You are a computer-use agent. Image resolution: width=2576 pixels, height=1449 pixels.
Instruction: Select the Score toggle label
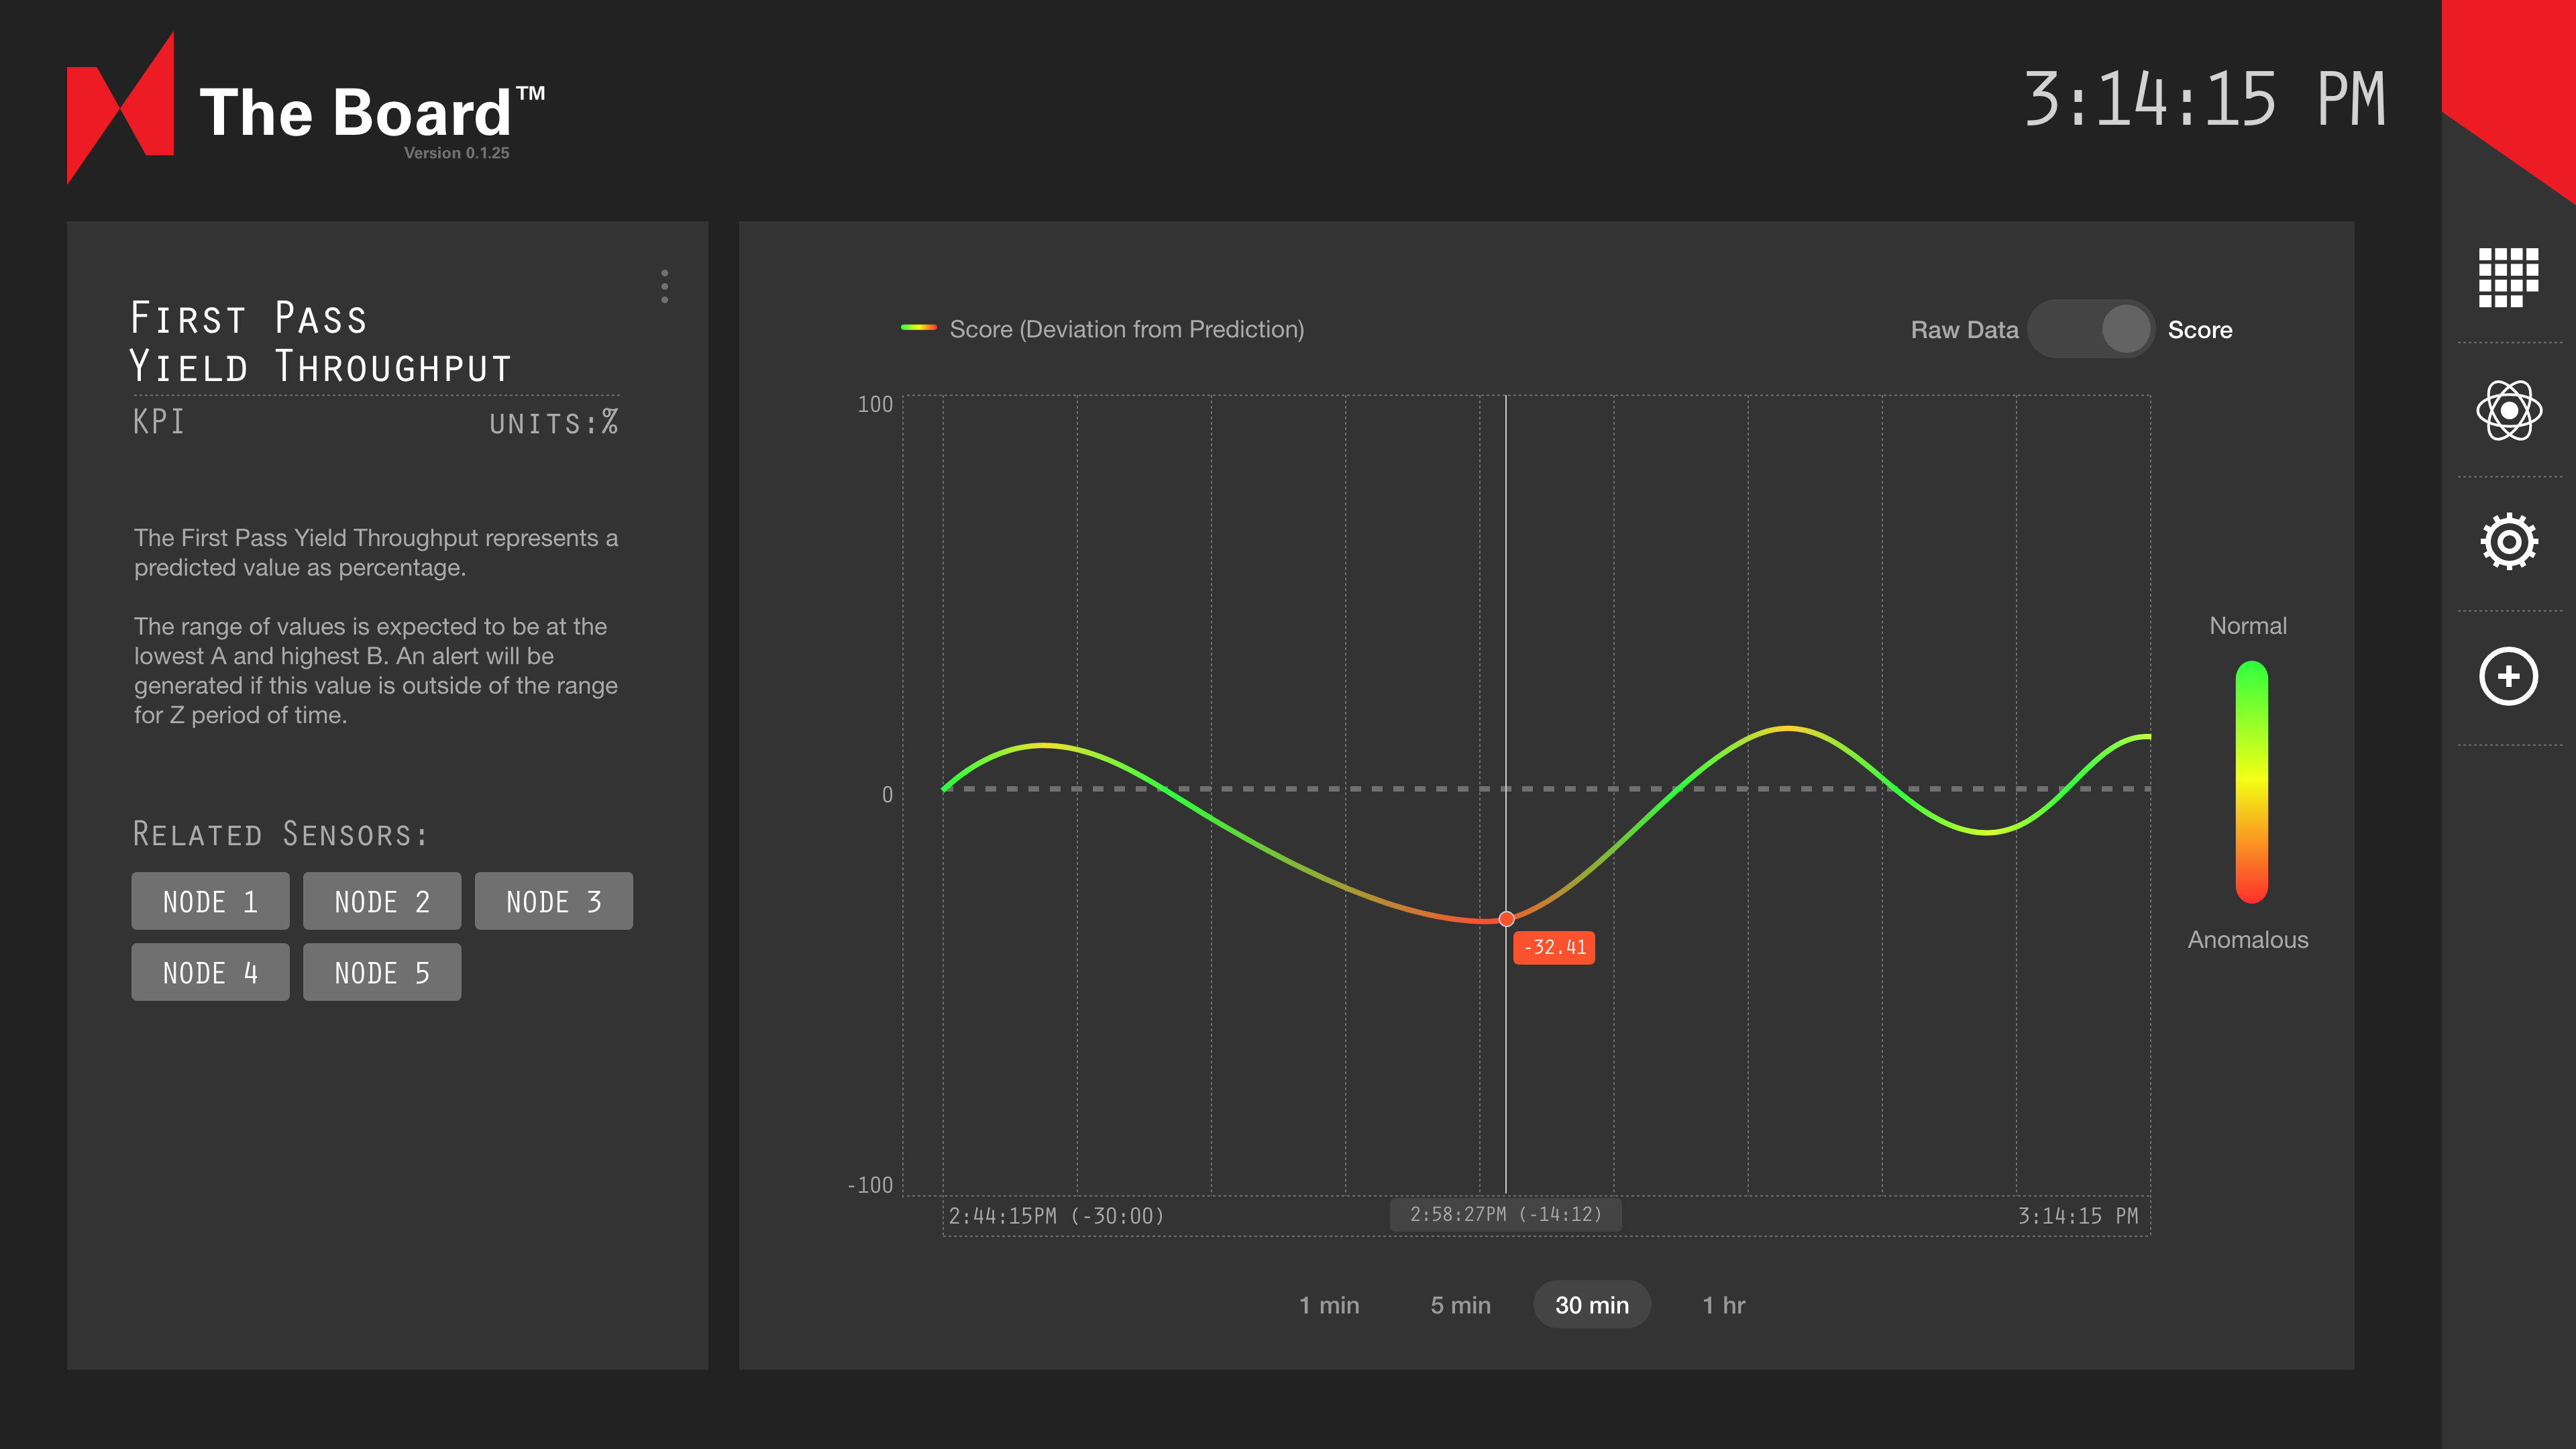pyautogui.click(x=2199, y=330)
